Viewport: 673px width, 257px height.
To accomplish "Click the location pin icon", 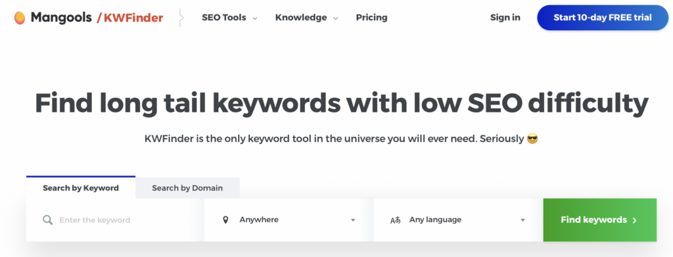I will point(226,220).
